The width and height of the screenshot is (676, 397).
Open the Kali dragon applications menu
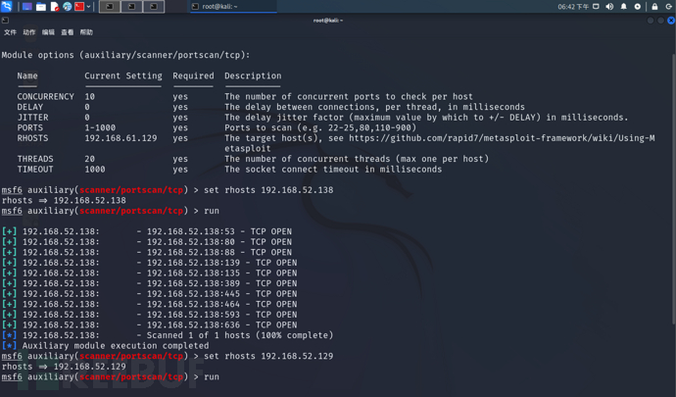coord(7,7)
